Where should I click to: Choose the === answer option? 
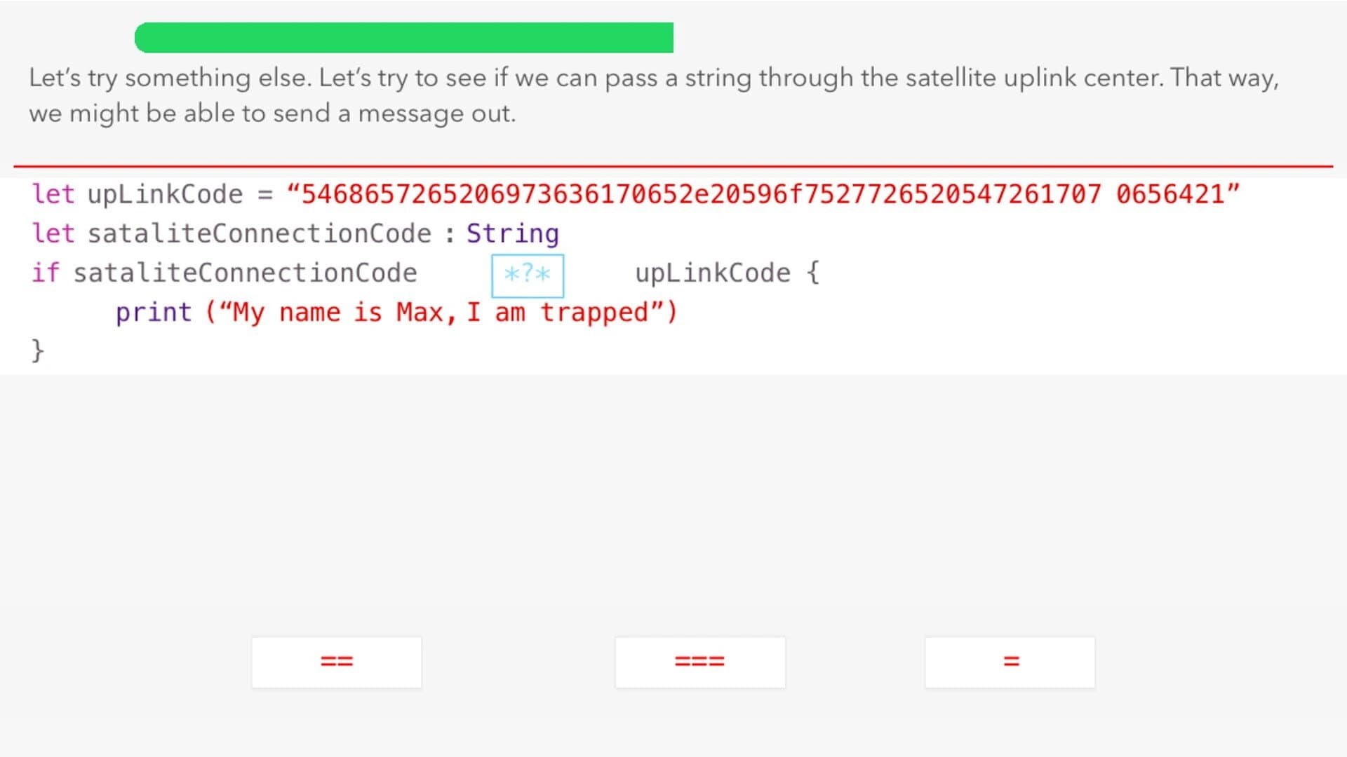click(700, 661)
